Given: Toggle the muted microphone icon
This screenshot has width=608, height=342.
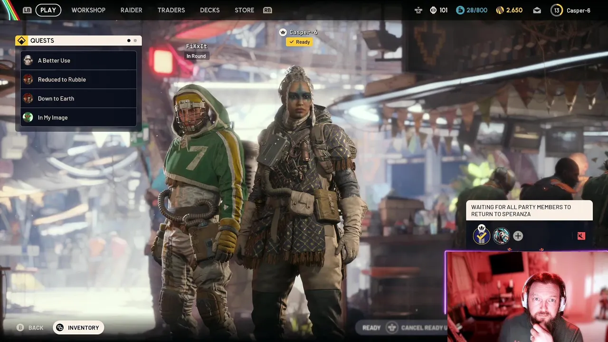Looking at the screenshot, I should coord(581,236).
